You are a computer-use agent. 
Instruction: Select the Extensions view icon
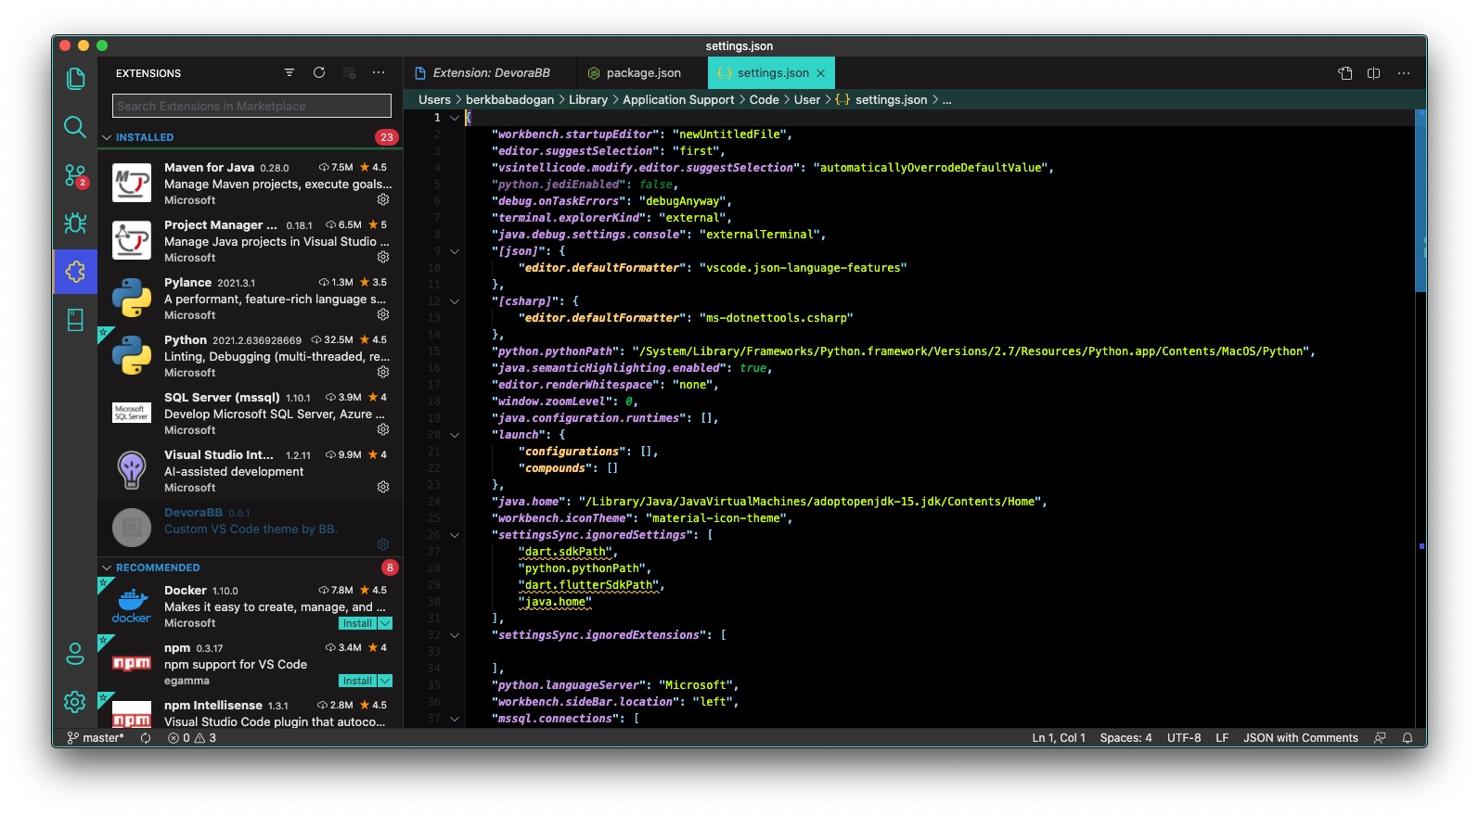coord(75,271)
